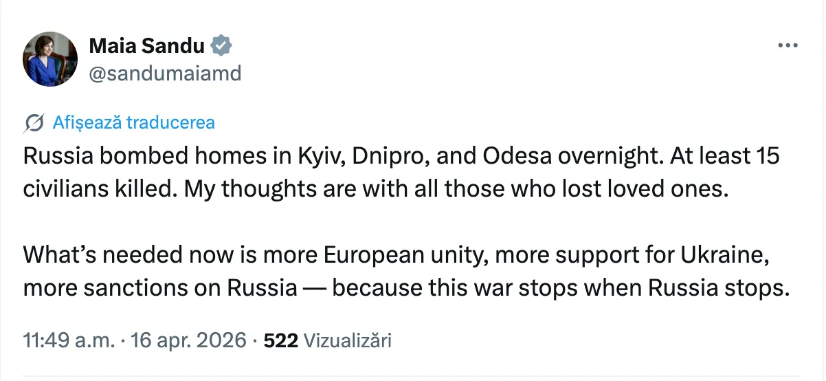Click the word Ukraine in the post

[x=721, y=256]
